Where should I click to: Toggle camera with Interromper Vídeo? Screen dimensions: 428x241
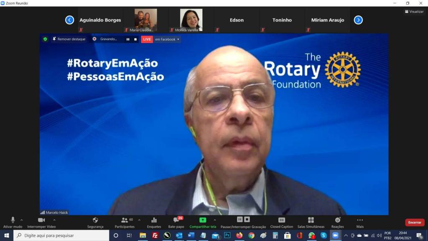pyautogui.click(x=41, y=220)
